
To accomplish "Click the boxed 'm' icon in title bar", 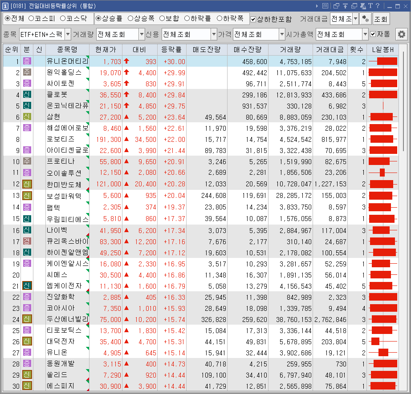I will click(x=325, y=6).
